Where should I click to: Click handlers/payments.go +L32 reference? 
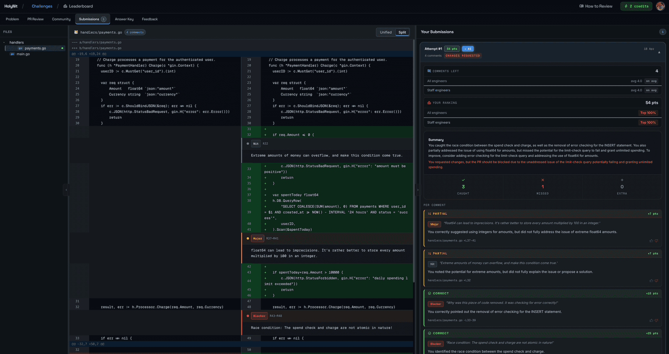pos(449,280)
